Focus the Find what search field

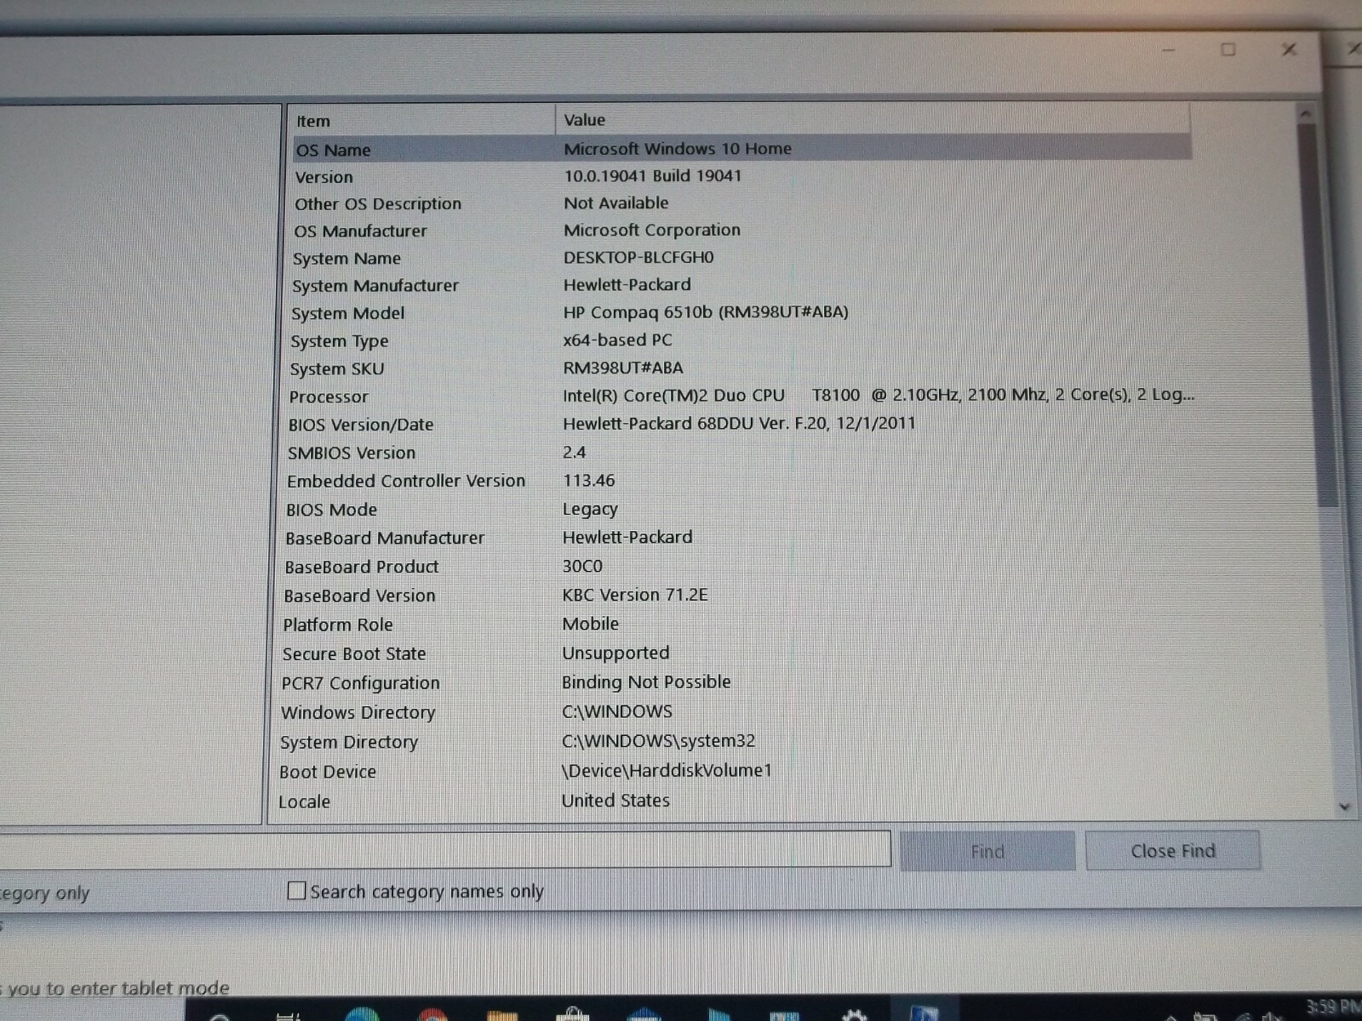point(444,848)
